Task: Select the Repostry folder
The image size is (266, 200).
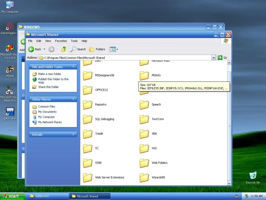Action: point(95,105)
